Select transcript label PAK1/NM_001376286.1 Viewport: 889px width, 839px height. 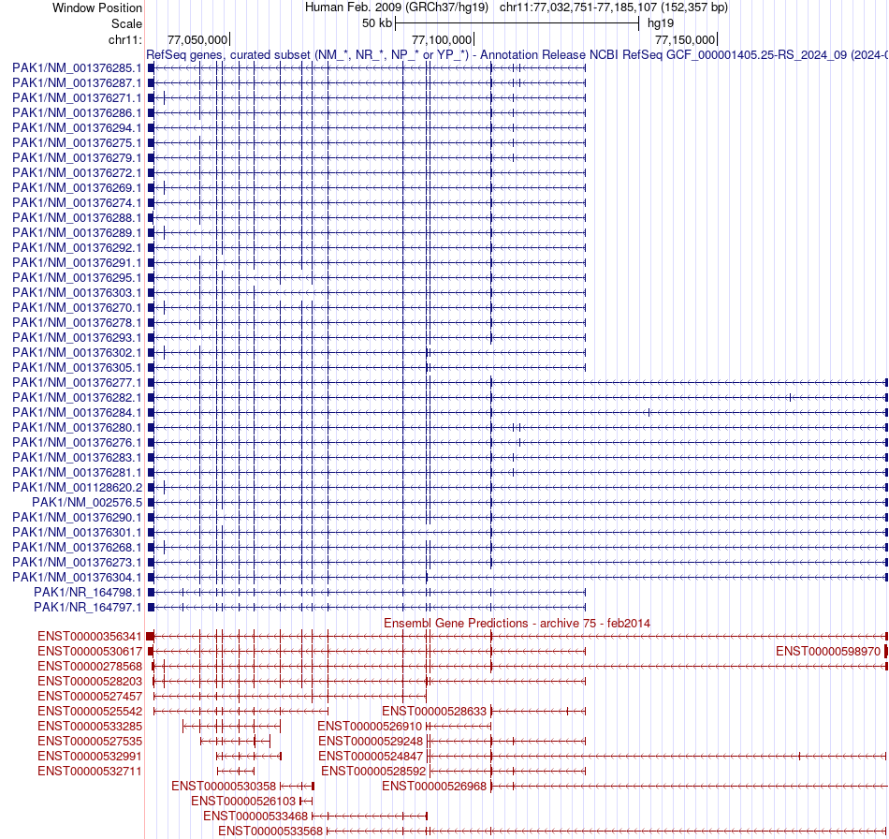pos(77,113)
